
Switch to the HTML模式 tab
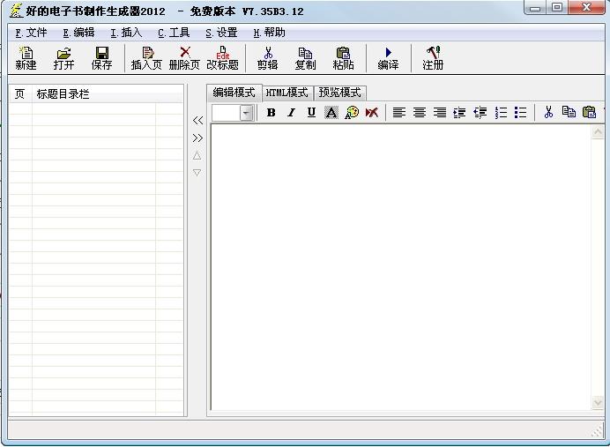(287, 93)
